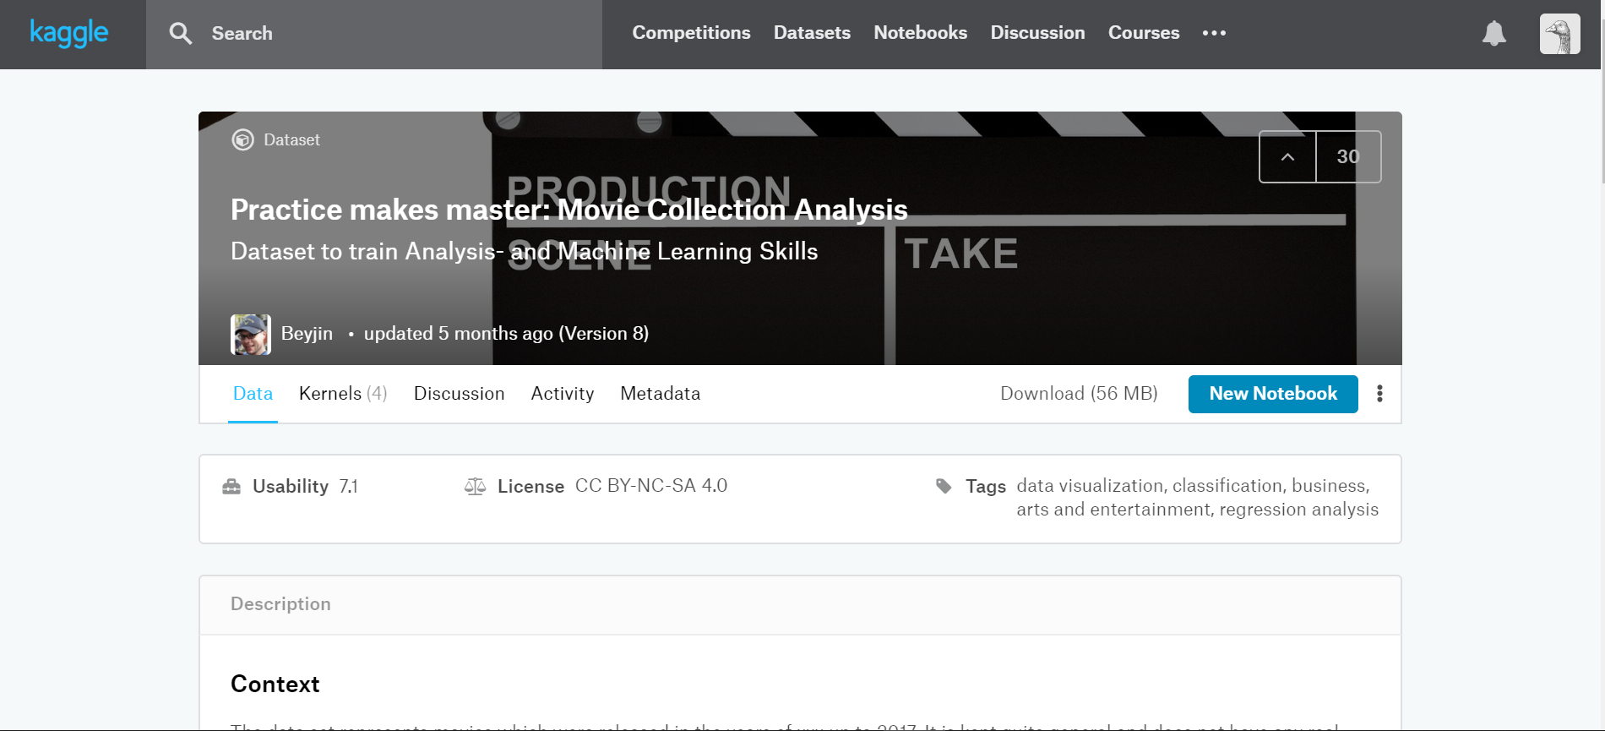Screen dimensions: 1605x731
Task: Switch to the Kernels tab
Action: coord(342,394)
